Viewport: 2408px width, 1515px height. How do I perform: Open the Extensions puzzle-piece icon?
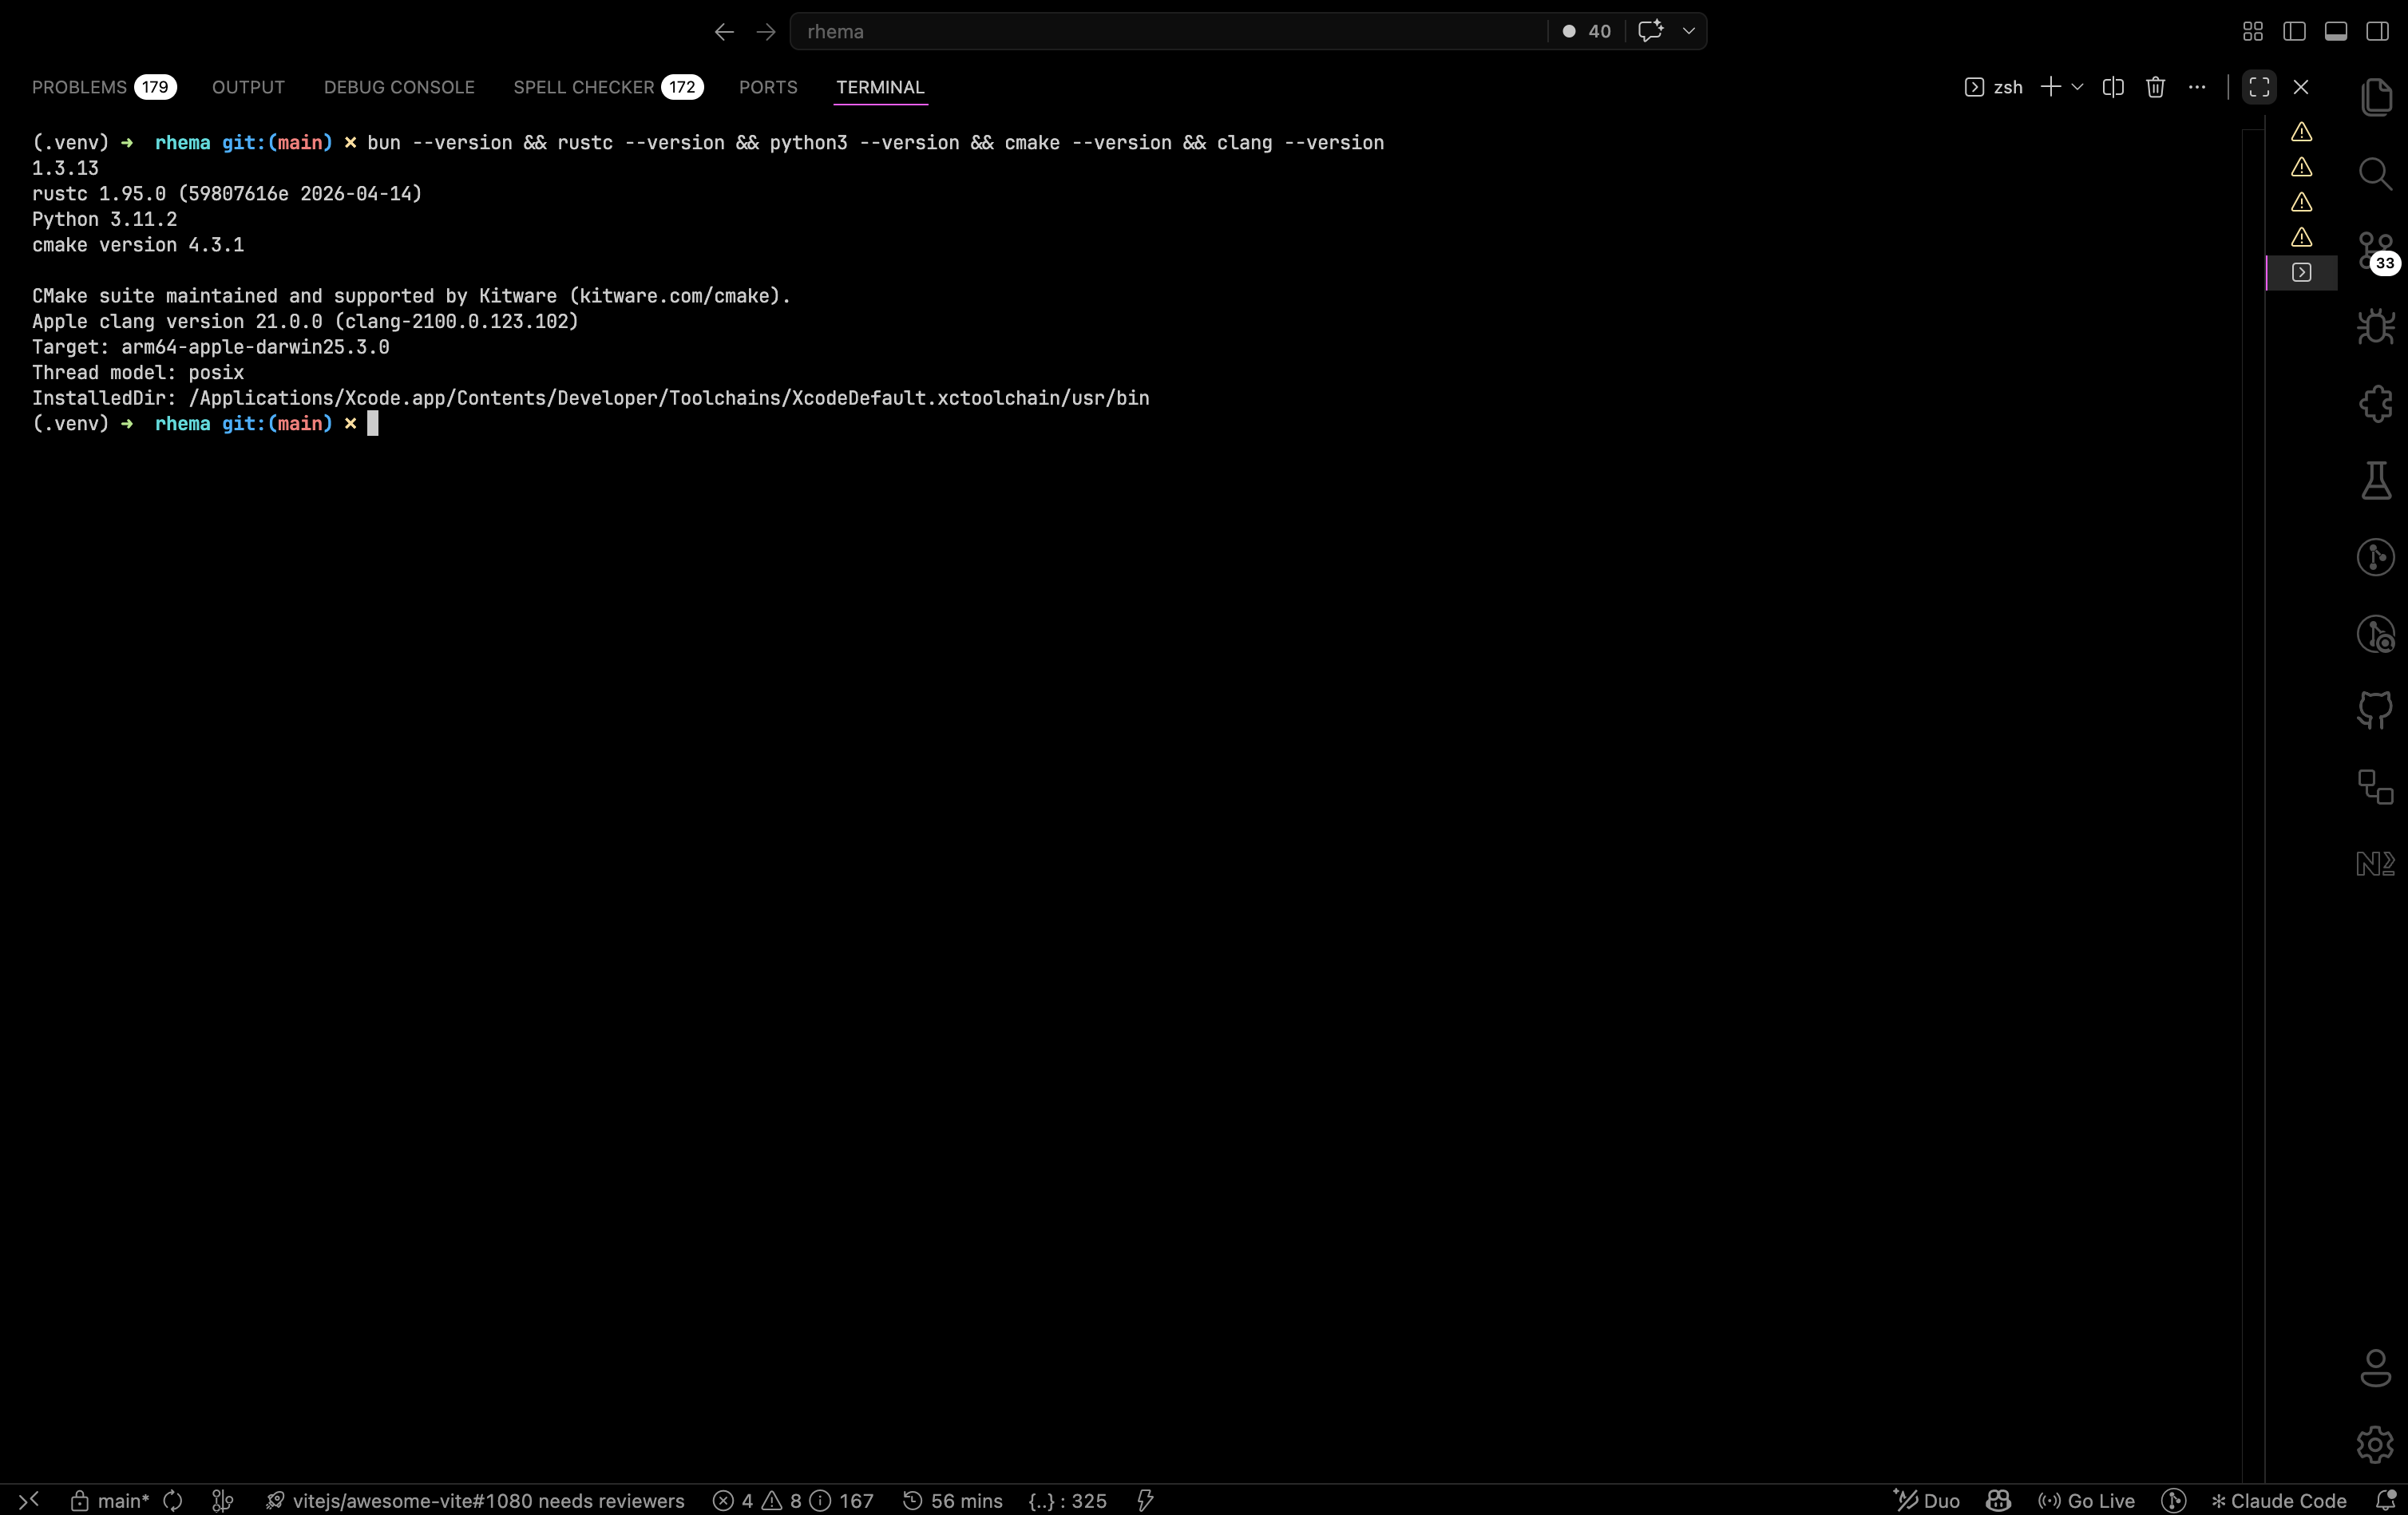[2376, 404]
